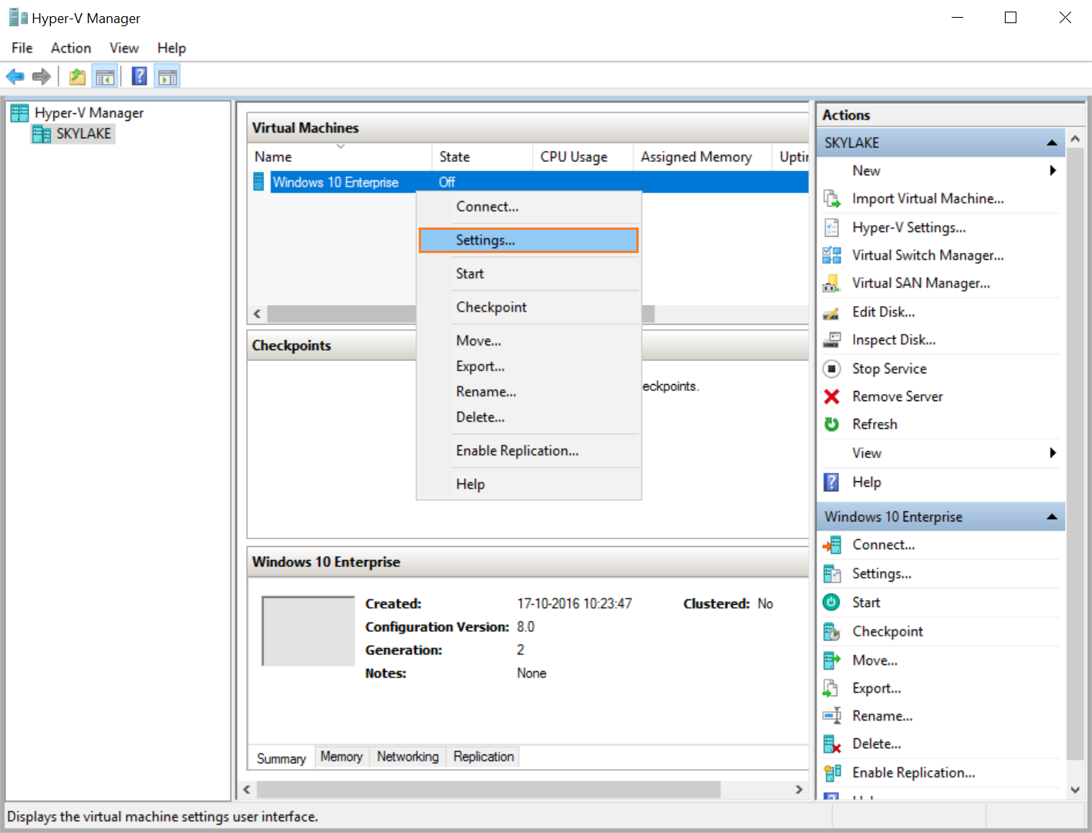
Task: Collapse the SKYLAKE actions section
Action: pyautogui.click(x=1051, y=143)
